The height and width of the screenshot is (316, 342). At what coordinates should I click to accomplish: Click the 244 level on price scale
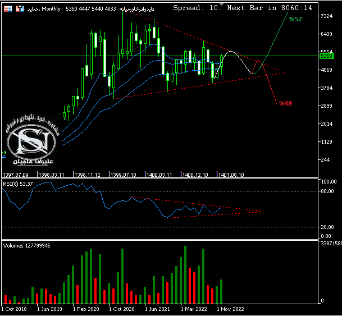coord(325,160)
